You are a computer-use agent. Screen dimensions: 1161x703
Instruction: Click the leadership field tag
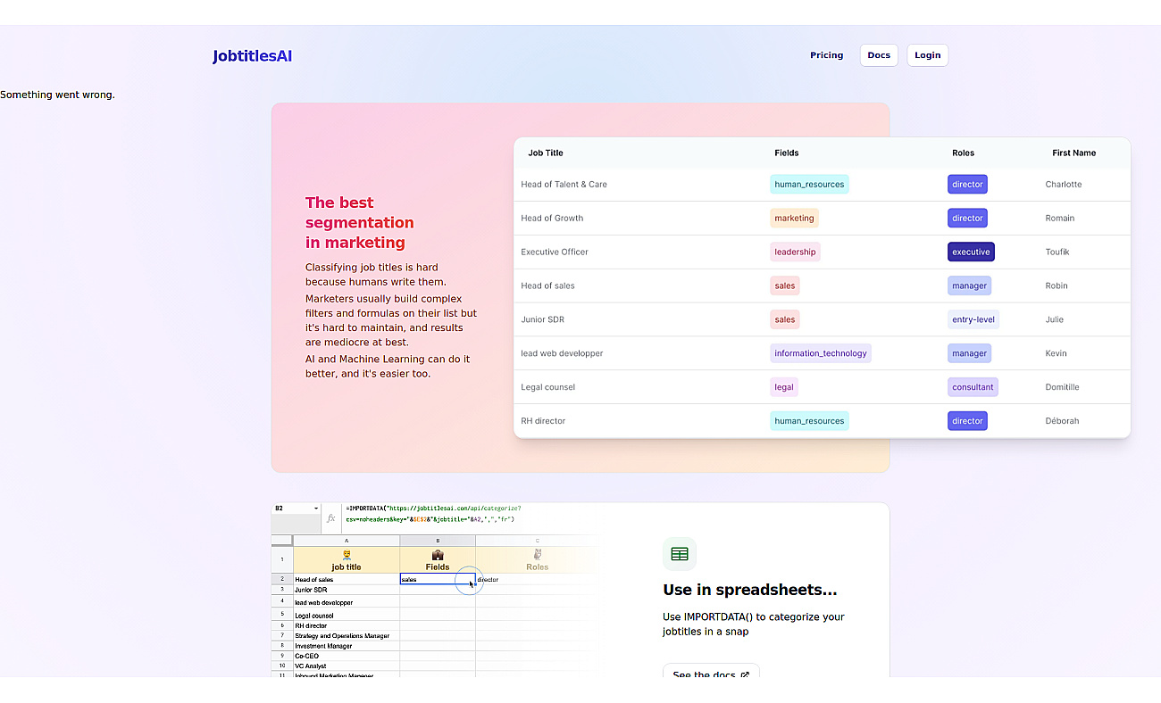795,252
